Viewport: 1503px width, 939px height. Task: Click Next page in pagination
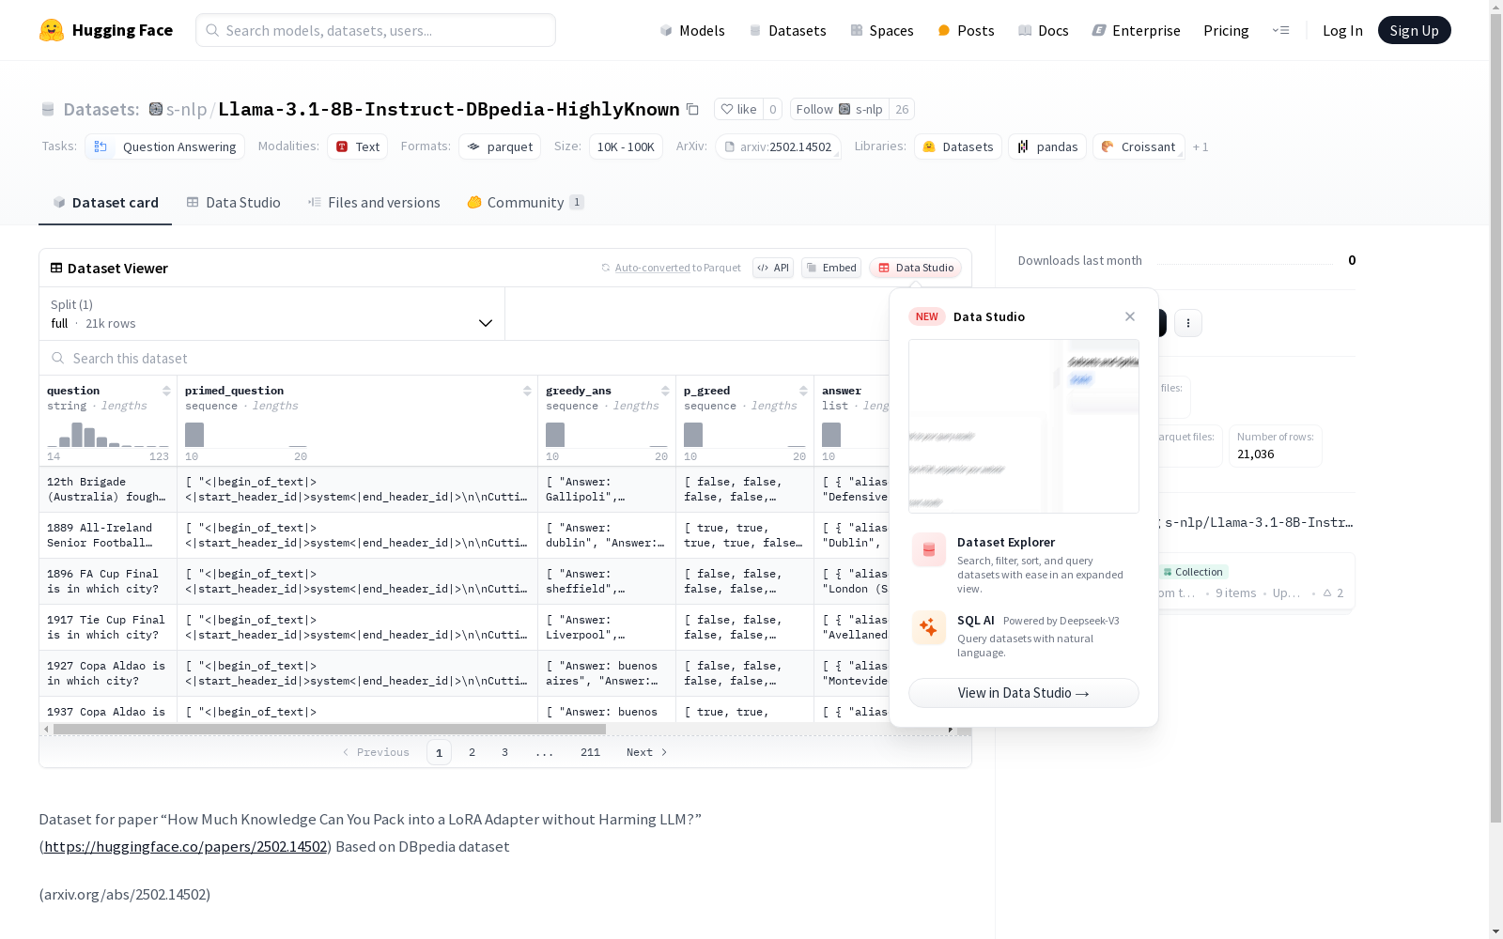pos(647,752)
